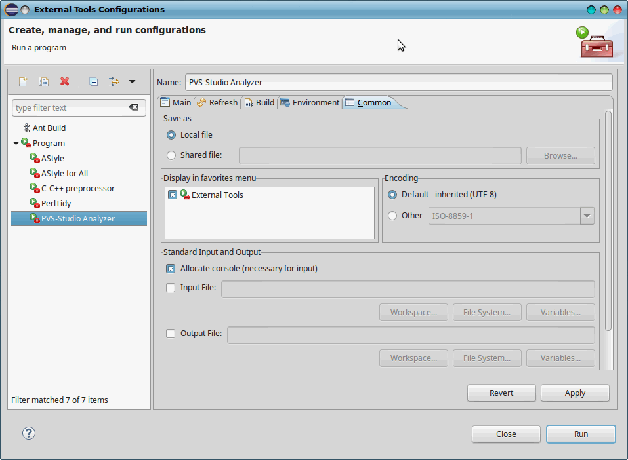Viewport: 628px width, 460px height.
Task: Select the AStyle configuration
Action: pyautogui.click(x=53, y=158)
